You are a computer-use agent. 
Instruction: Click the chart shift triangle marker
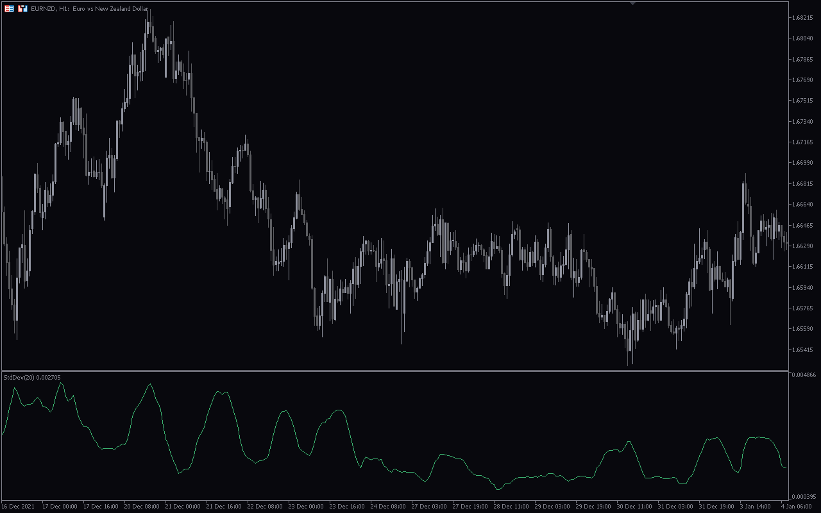pos(632,3)
